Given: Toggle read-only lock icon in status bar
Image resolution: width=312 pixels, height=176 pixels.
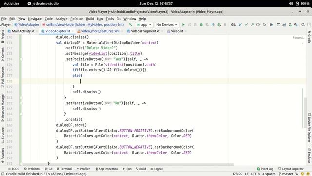Looking at the screenshot, I should pos(296,174).
